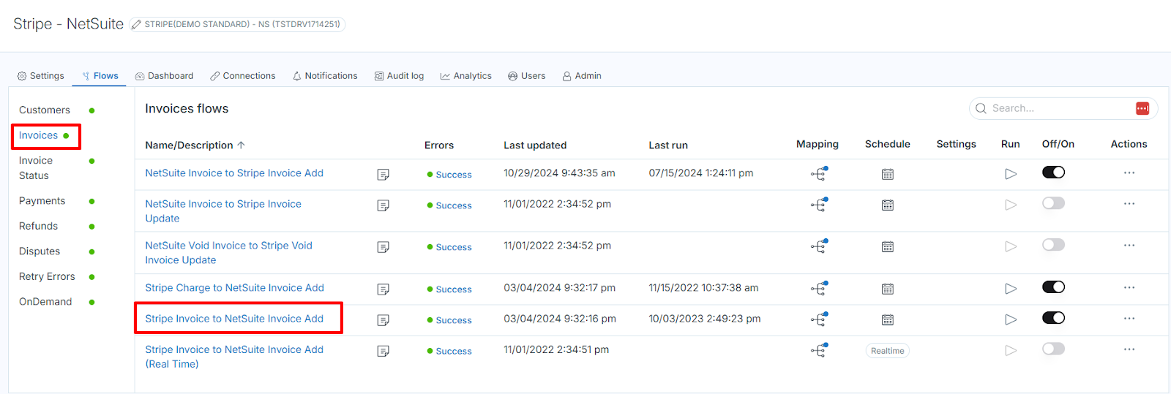The width and height of the screenshot is (1171, 394).
Task: Click red icon in the search box
Action: click(1142, 108)
